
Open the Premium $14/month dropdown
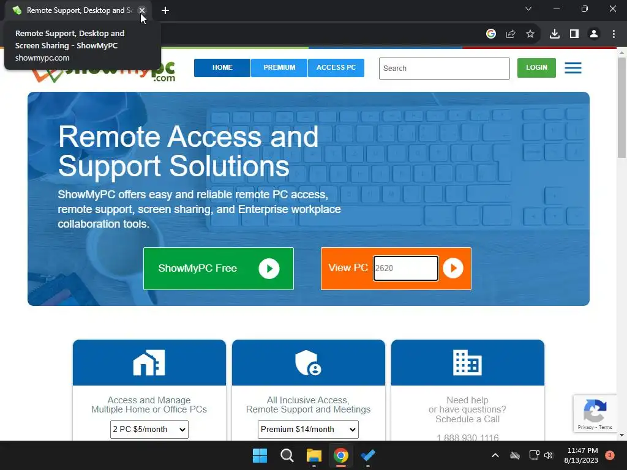[x=308, y=429]
